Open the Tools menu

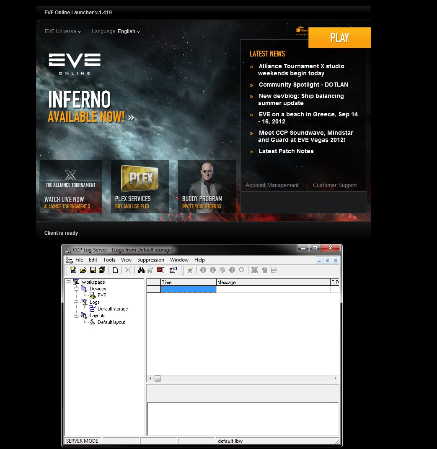109,260
